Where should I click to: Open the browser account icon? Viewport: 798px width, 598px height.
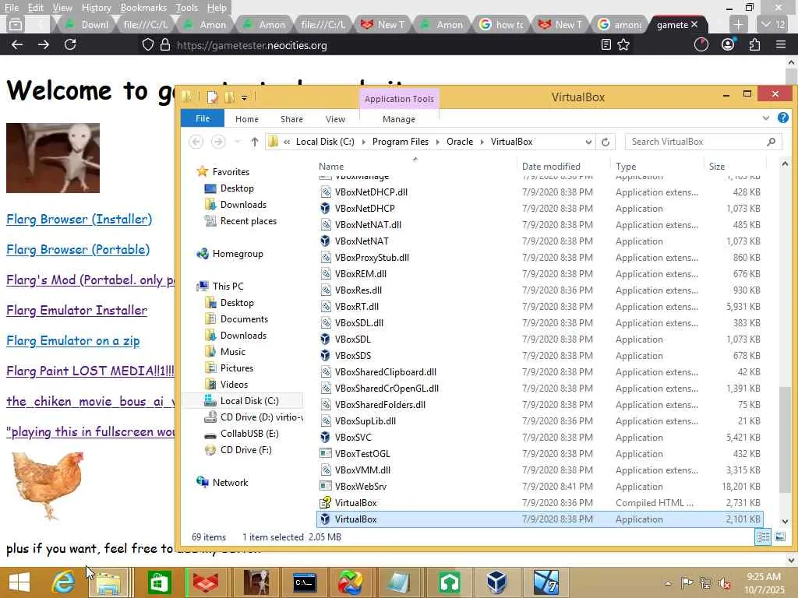tap(728, 44)
